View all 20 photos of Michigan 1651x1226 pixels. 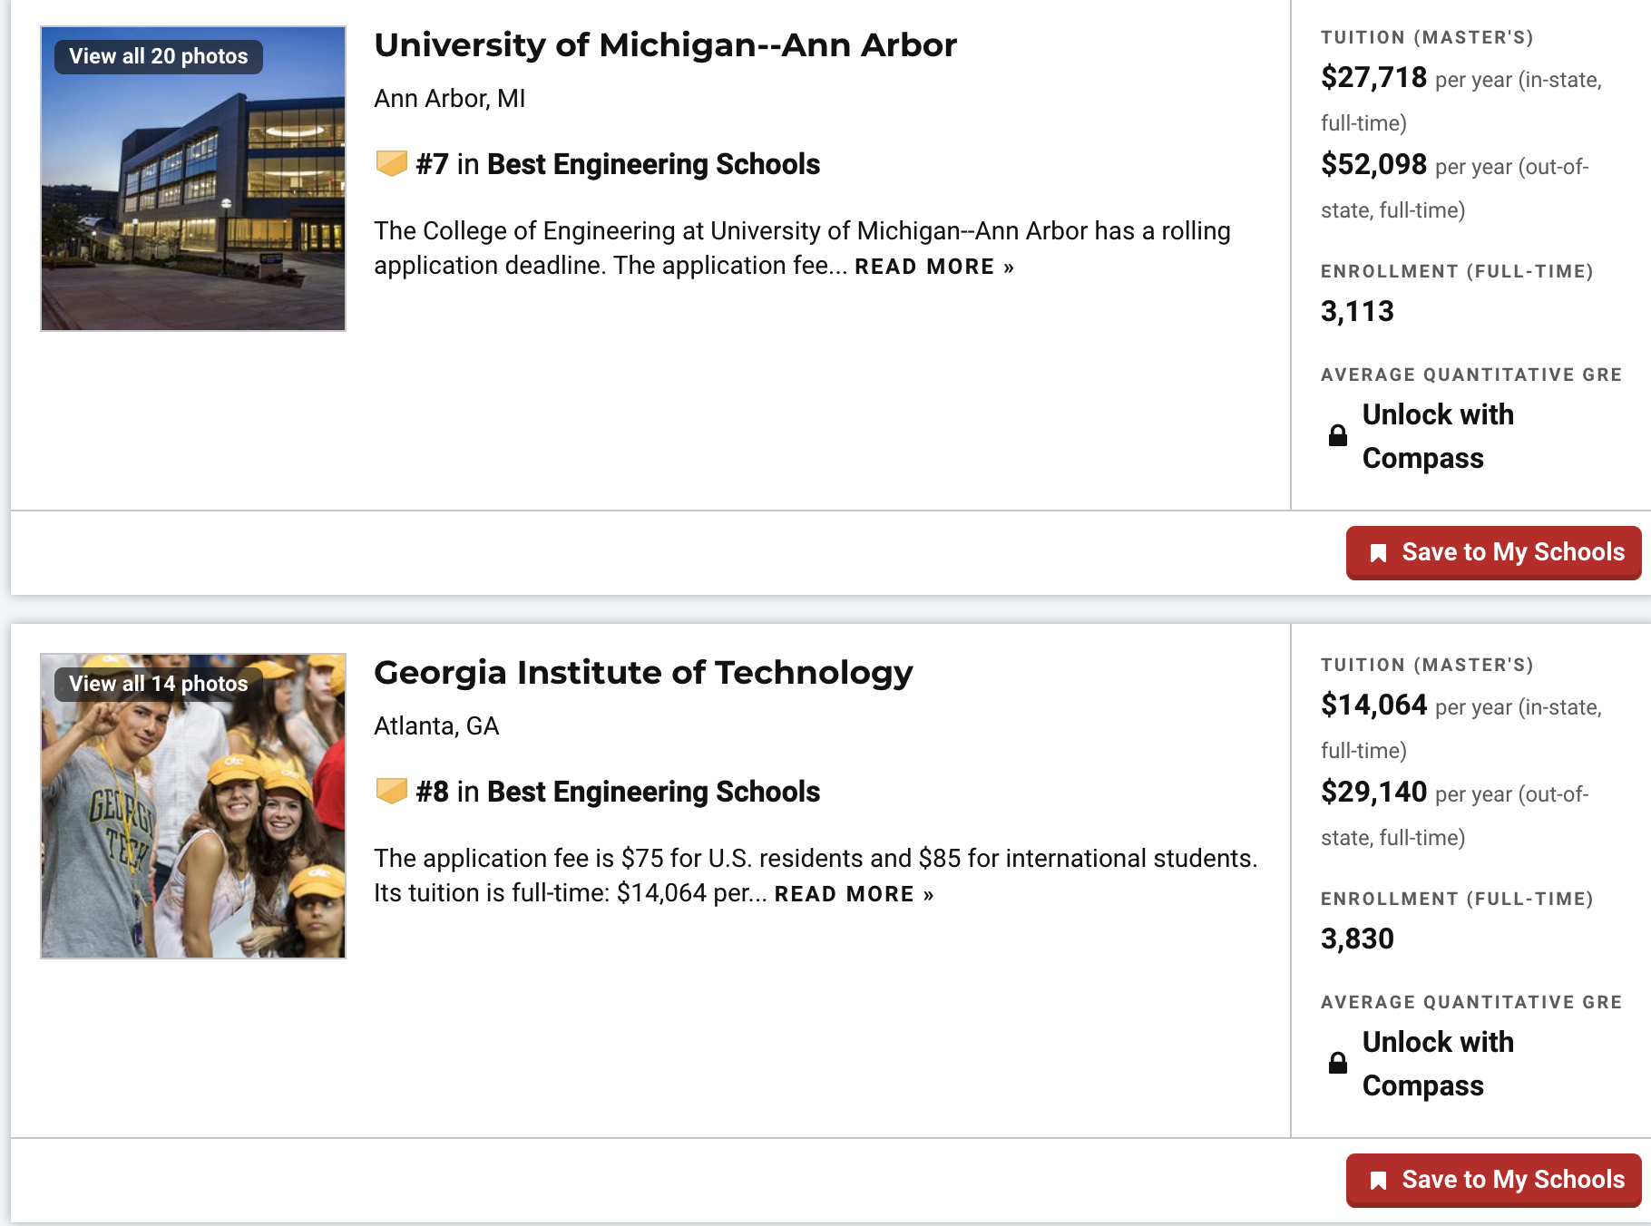pyautogui.click(x=159, y=56)
